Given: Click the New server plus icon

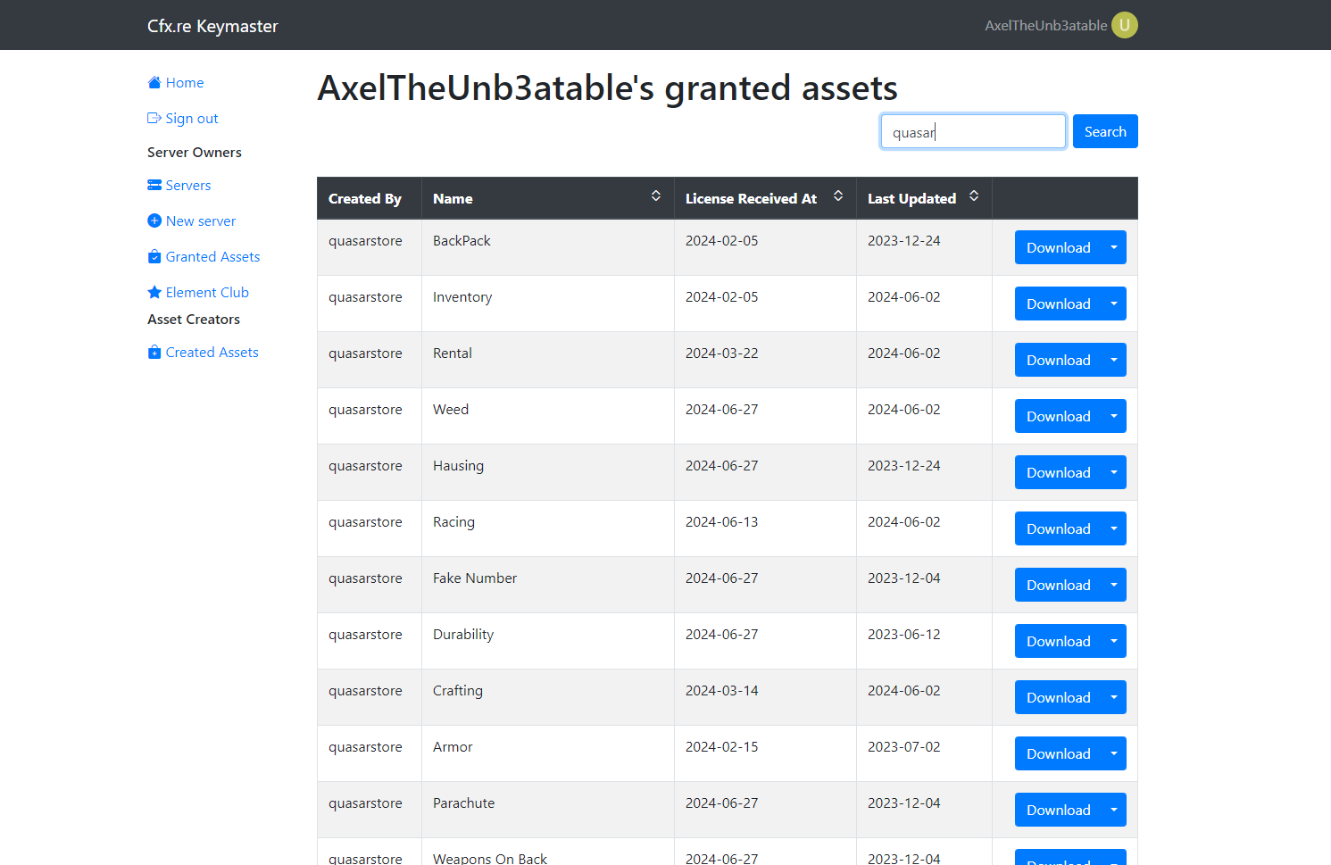Looking at the screenshot, I should [x=154, y=221].
